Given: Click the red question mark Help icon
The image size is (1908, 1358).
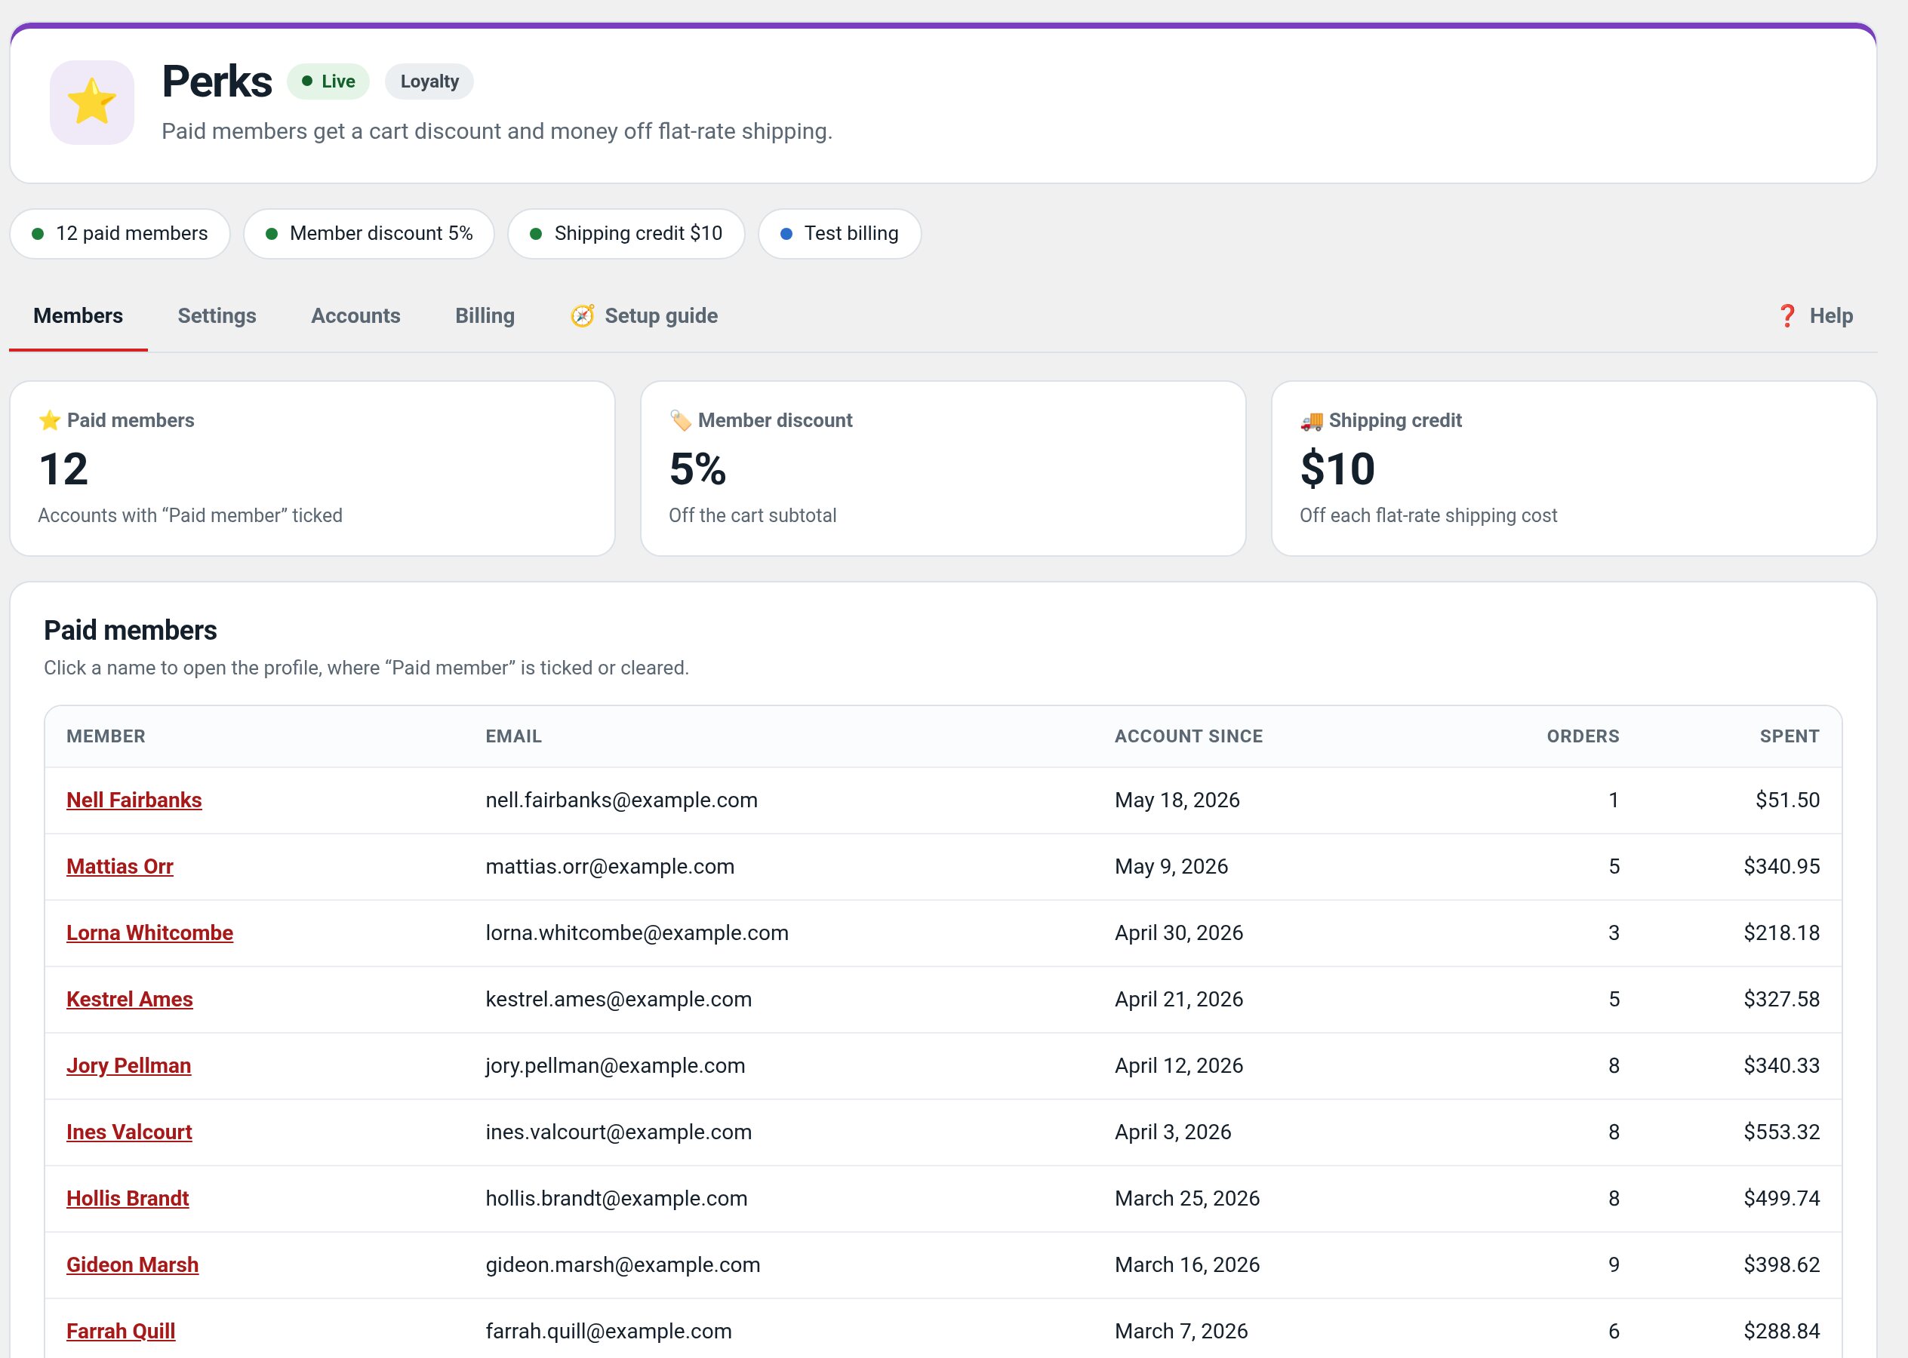Looking at the screenshot, I should pos(1786,316).
